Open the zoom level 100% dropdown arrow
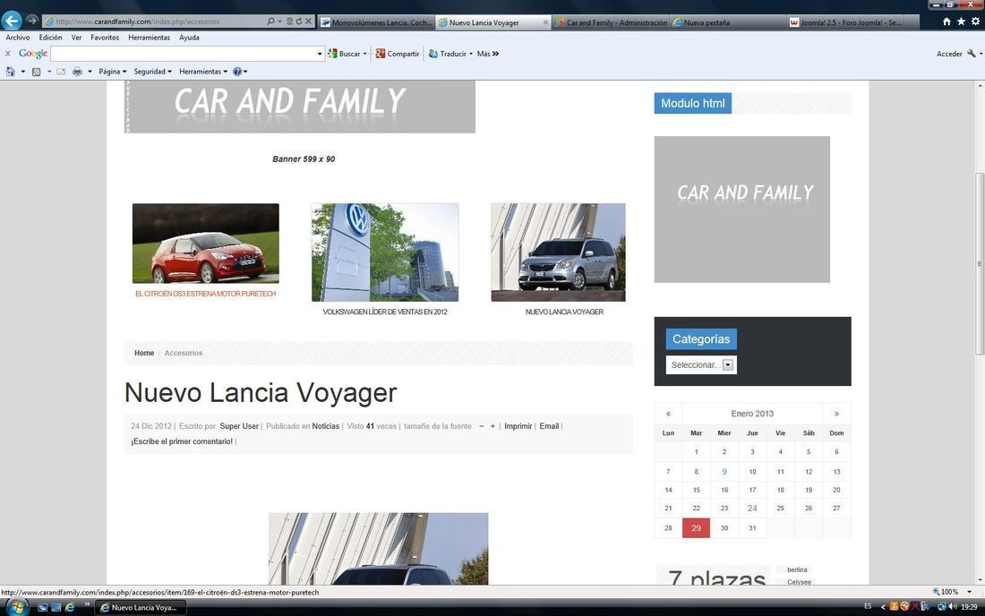The width and height of the screenshot is (985, 616). (969, 592)
